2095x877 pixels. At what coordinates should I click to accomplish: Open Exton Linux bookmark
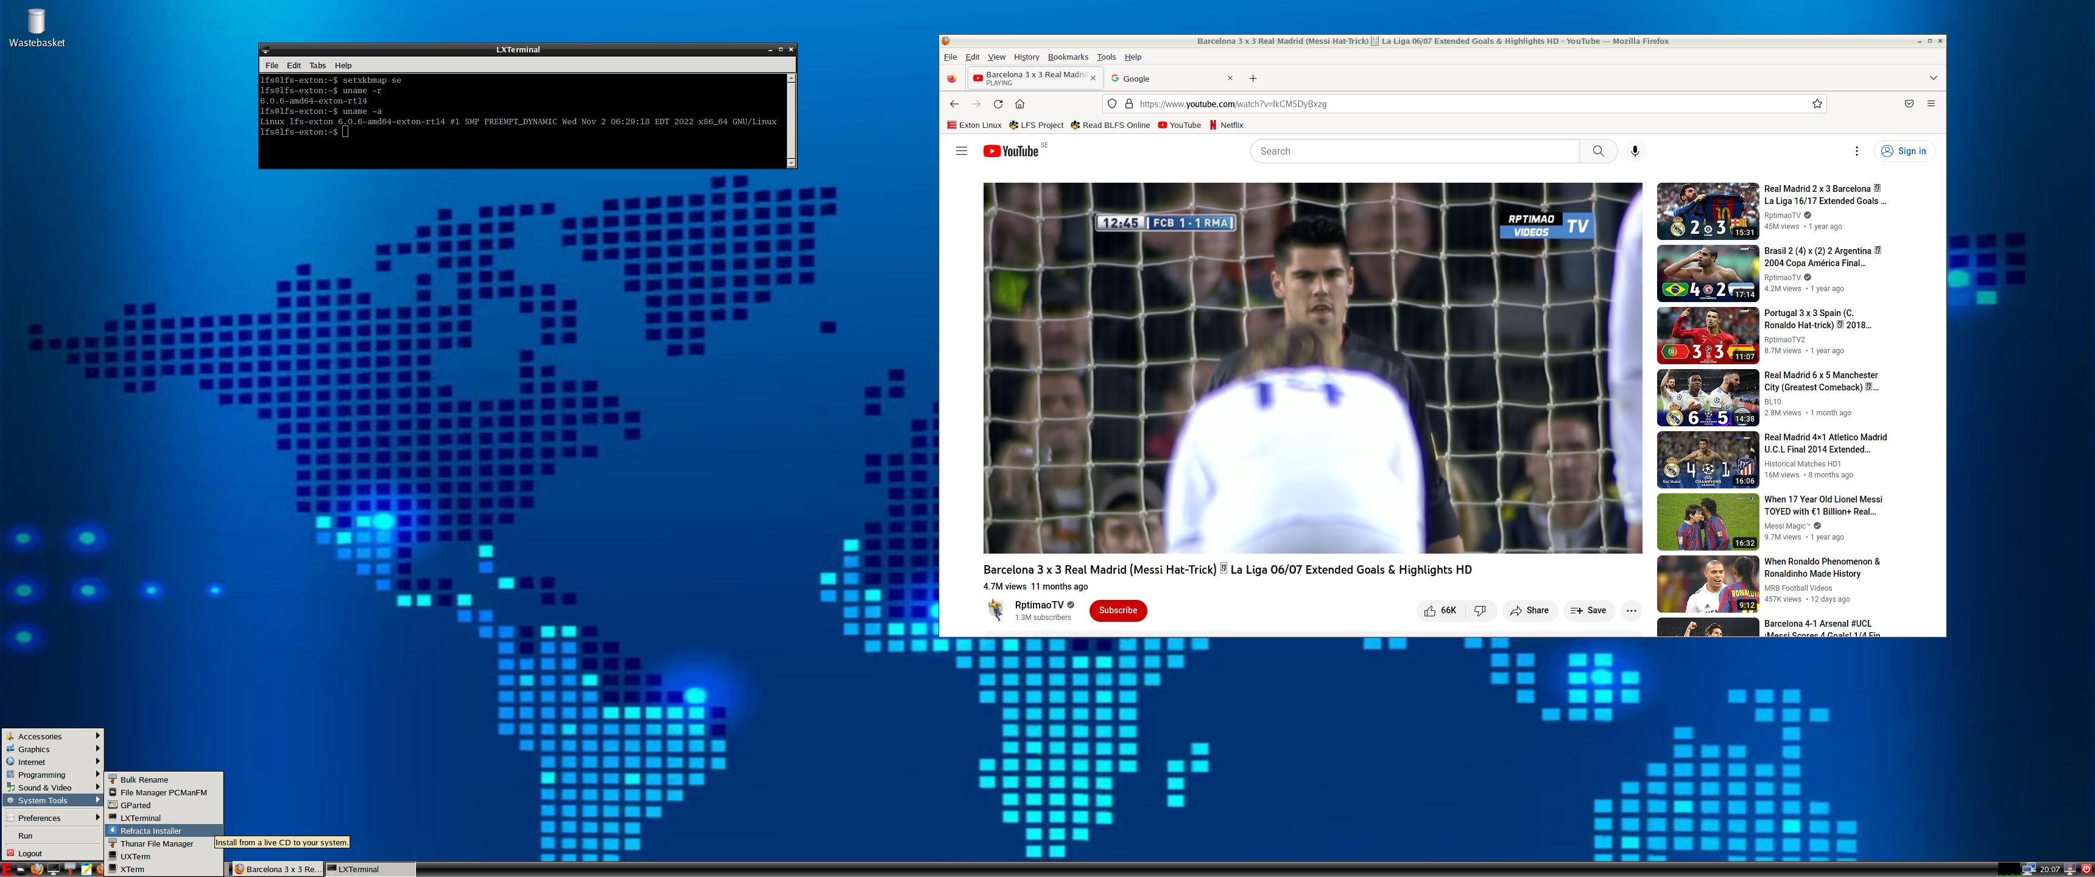[x=974, y=124]
